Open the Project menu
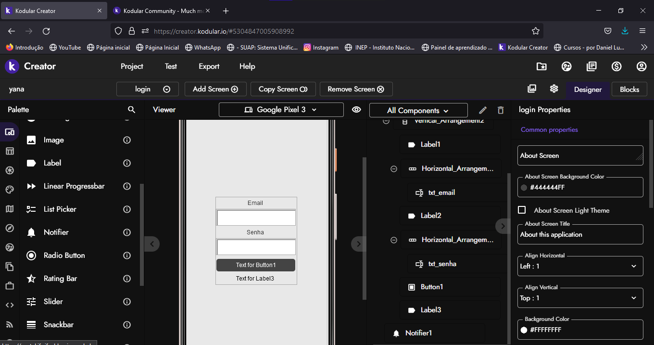This screenshot has width=654, height=345. tap(132, 66)
